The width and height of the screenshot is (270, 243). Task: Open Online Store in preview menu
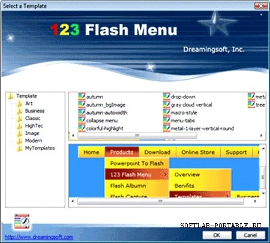pyautogui.click(x=198, y=152)
